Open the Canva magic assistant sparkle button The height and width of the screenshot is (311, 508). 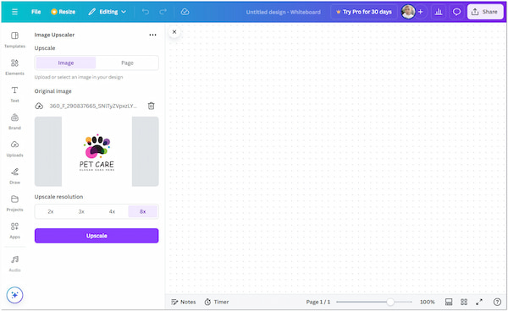[x=14, y=295]
